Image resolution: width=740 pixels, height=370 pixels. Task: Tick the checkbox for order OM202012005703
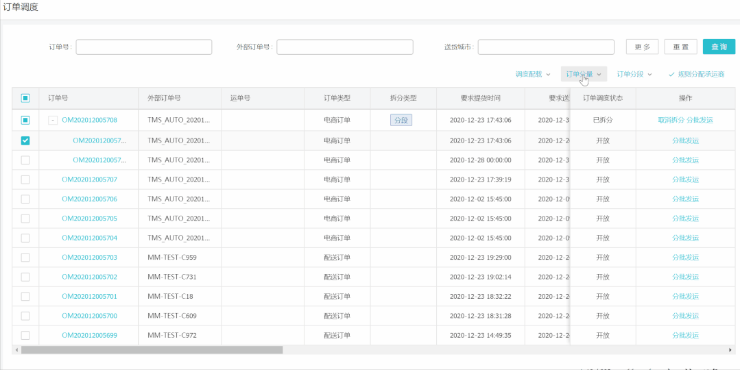(25, 258)
